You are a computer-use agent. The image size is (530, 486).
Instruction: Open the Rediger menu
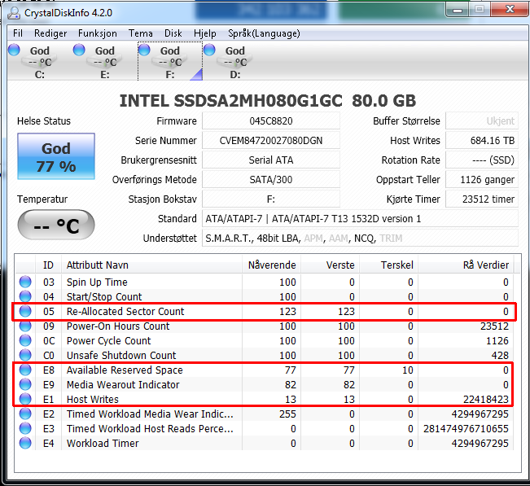50,33
